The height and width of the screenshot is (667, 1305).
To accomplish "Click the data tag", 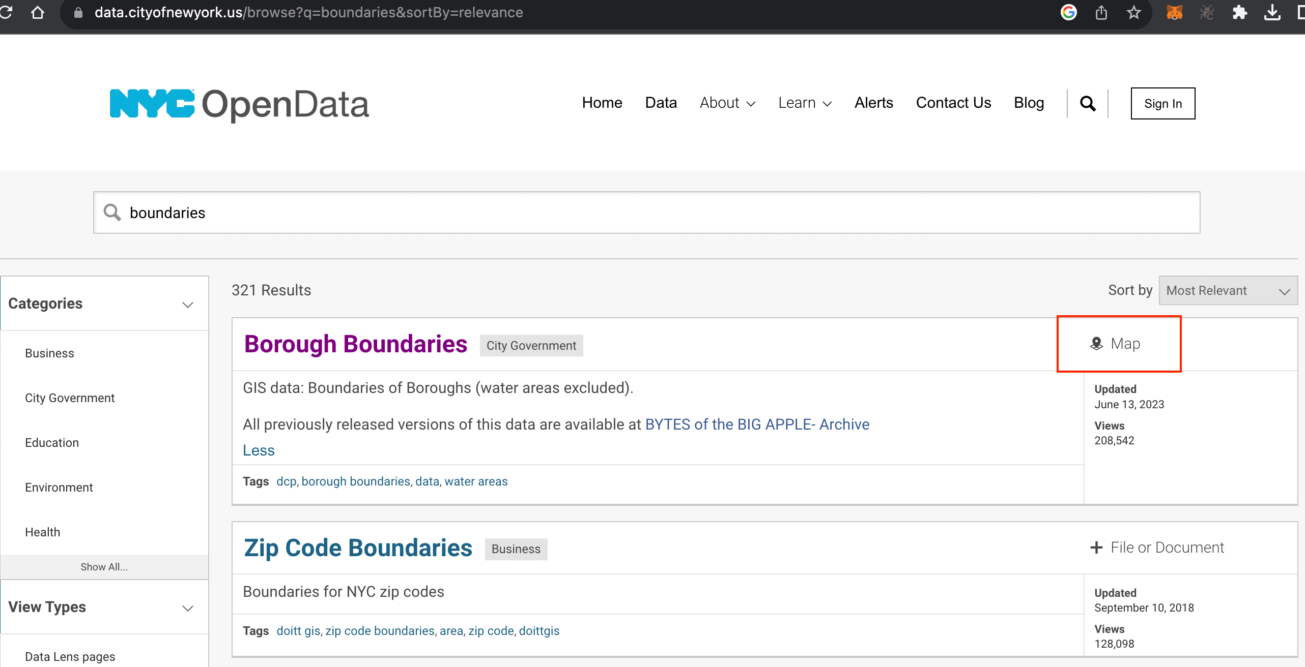I will point(427,481).
